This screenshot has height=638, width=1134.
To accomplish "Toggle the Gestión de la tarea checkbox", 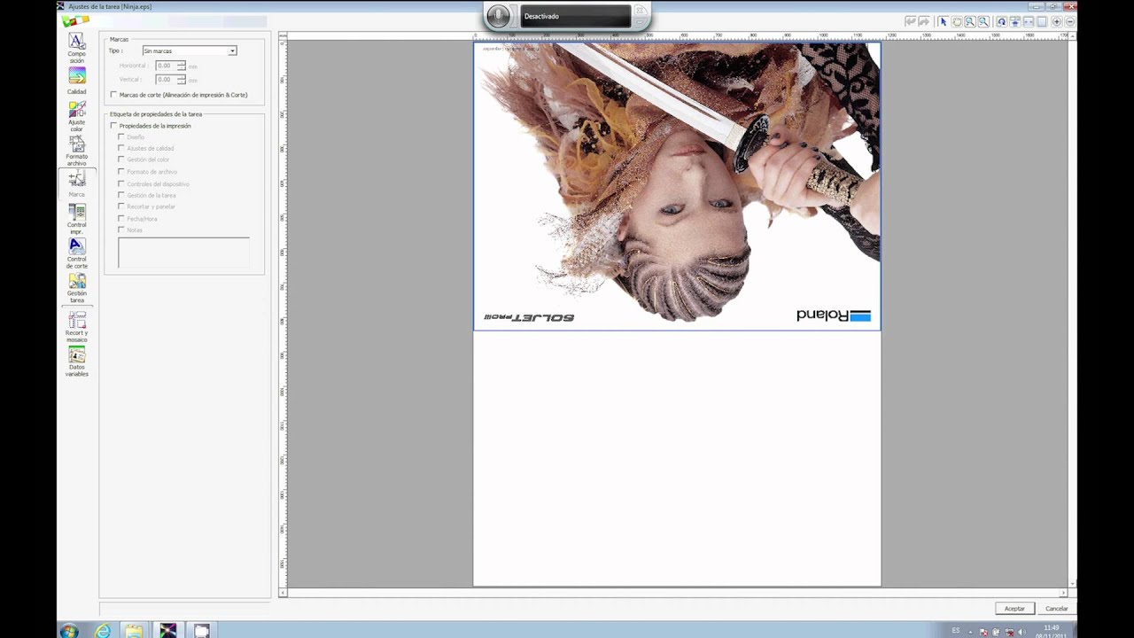I will click(x=121, y=195).
